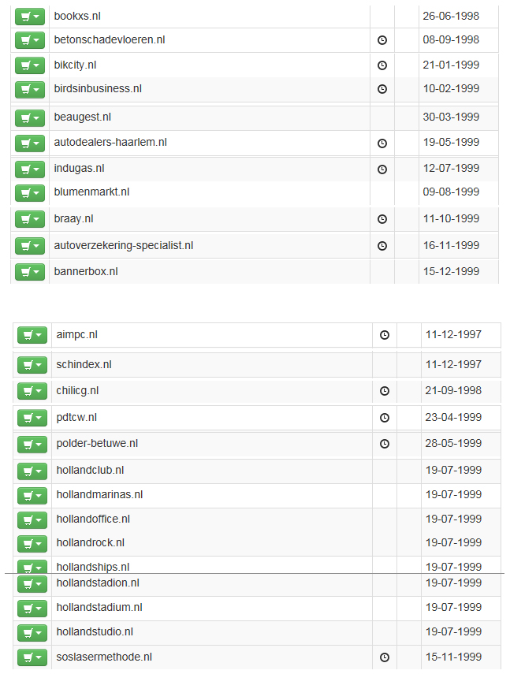Click cart button for polder-betuwe.nl
Viewport: 510px width, 674px height.
pos(32,445)
